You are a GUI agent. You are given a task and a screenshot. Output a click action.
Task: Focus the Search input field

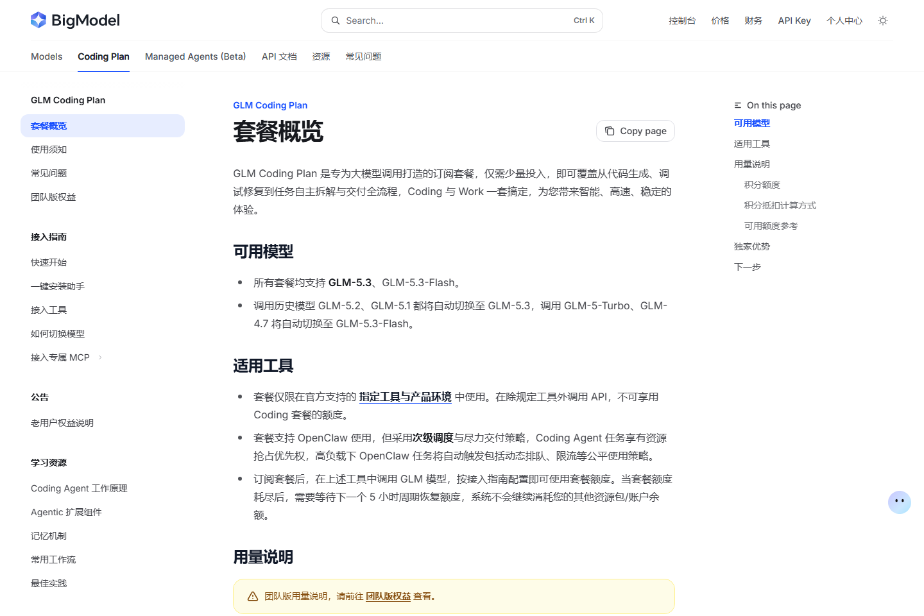coord(462,21)
